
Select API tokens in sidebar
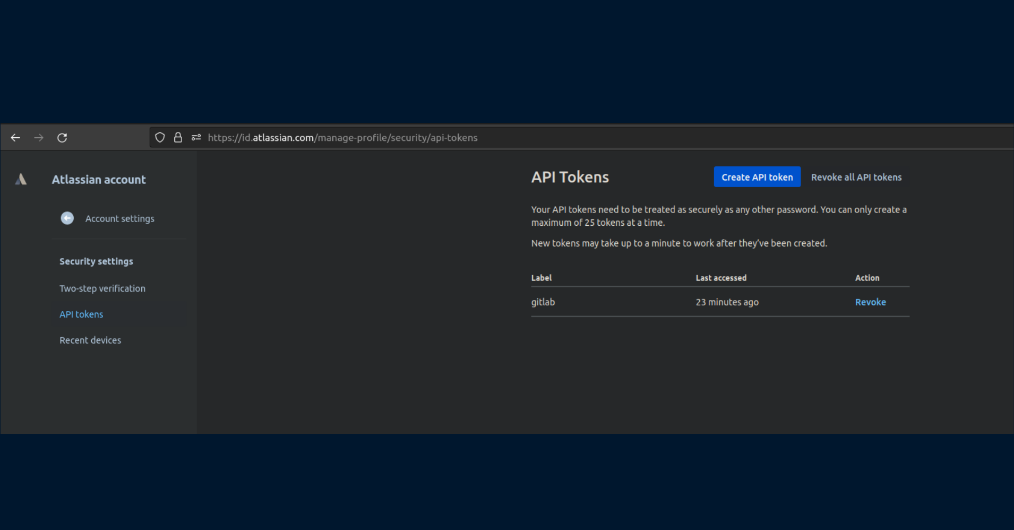click(81, 314)
